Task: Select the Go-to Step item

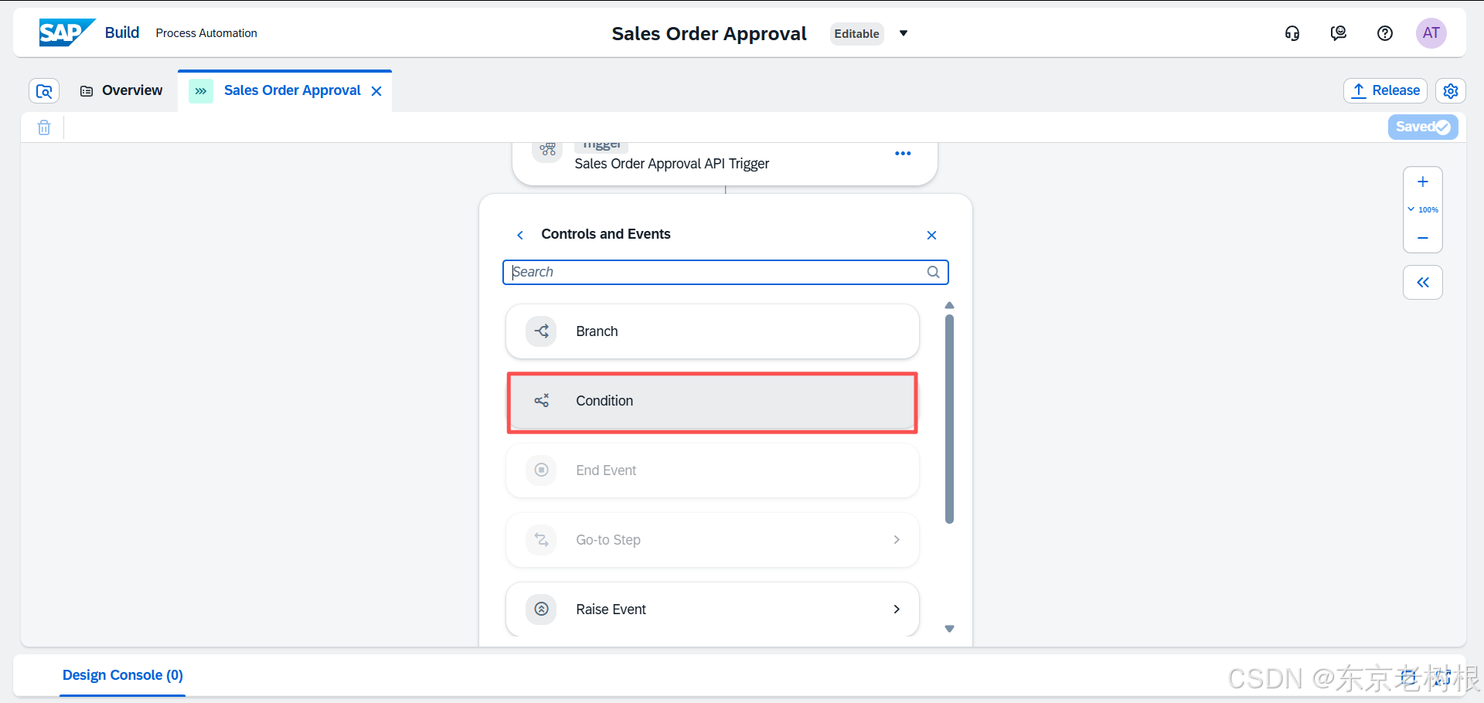Action: click(712, 540)
